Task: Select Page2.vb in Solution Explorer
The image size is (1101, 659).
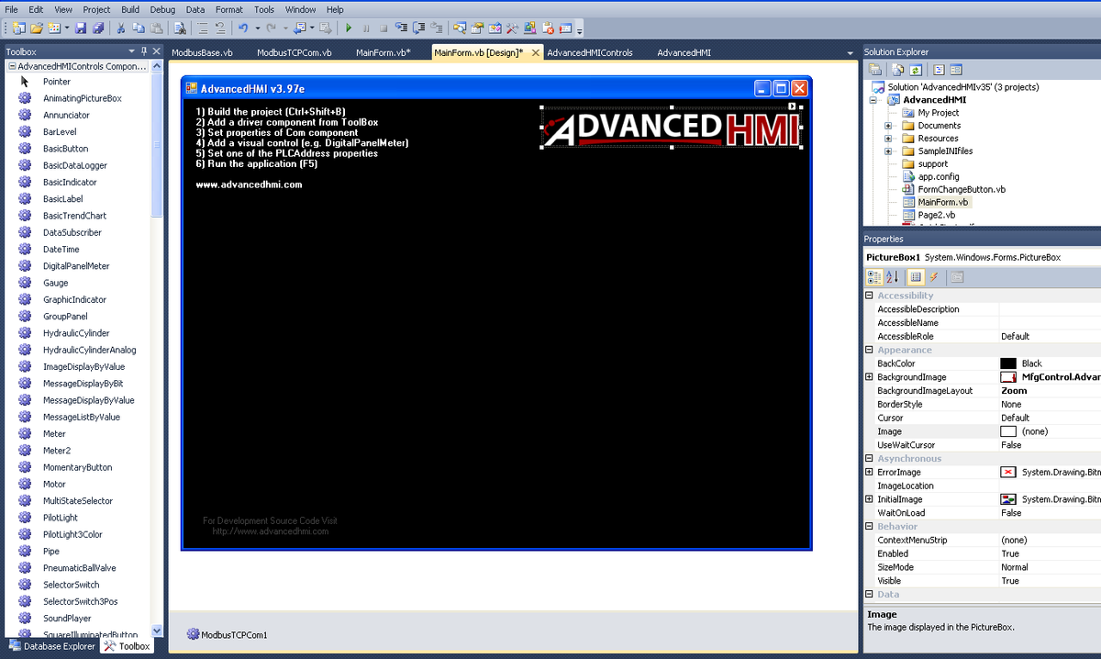Action: [x=936, y=215]
